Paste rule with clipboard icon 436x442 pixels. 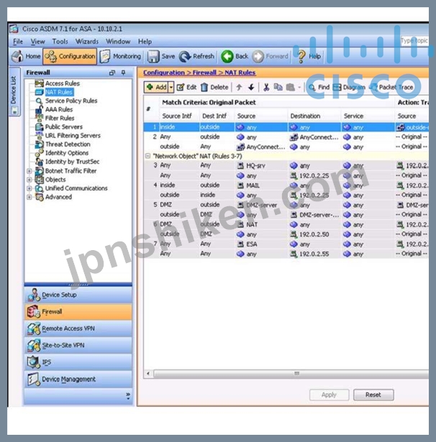[291, 87]
